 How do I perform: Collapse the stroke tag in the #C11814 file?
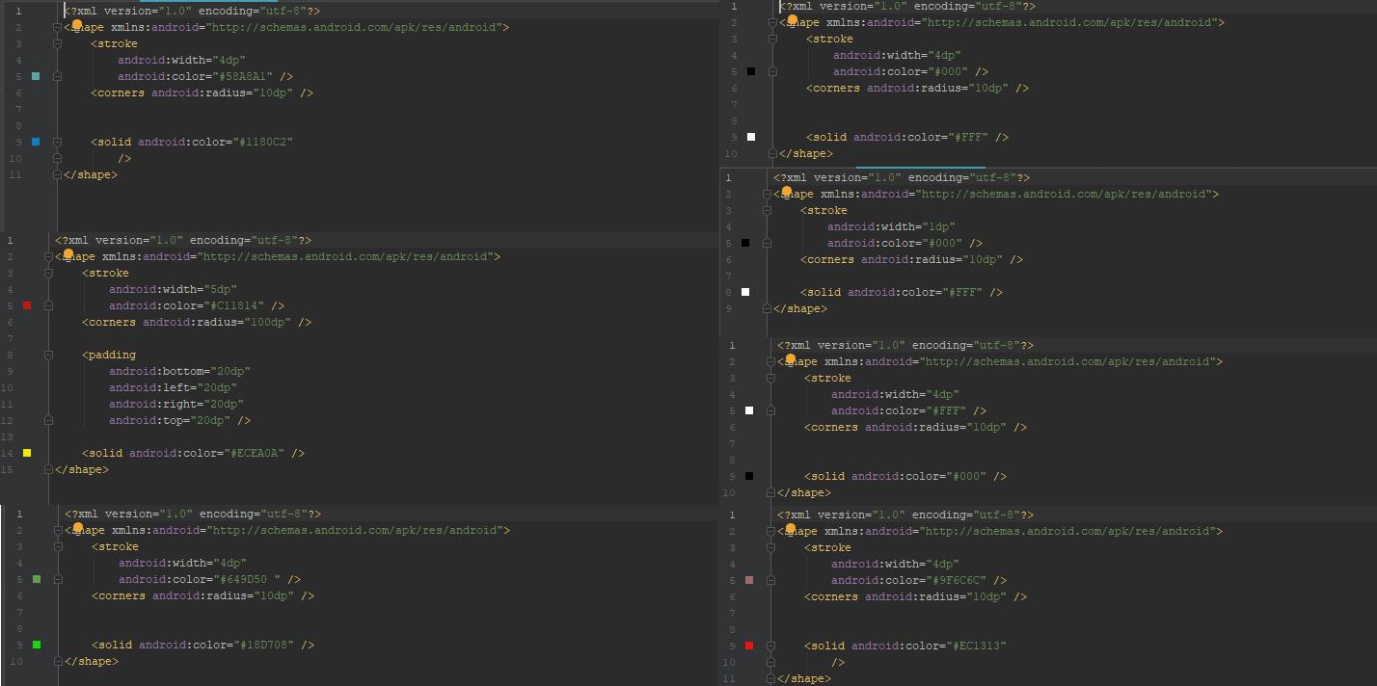pyautogui.click(x=49, y=273)
